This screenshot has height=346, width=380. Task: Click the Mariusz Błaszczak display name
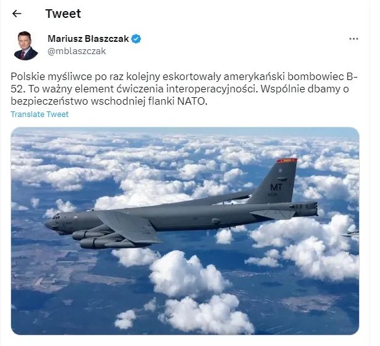point(88,39)
